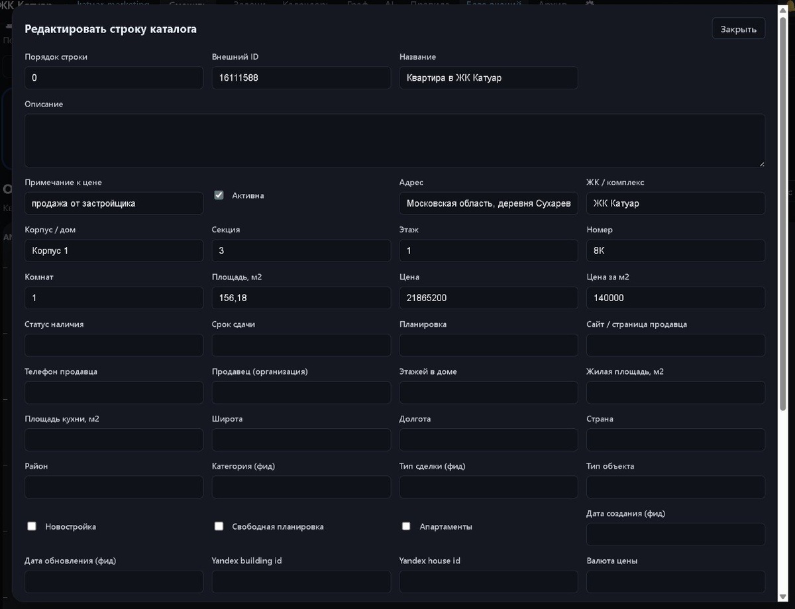Viewport: 795px width, 609px height.
Task: Edit the Название field
Action: tap(489, 77)
